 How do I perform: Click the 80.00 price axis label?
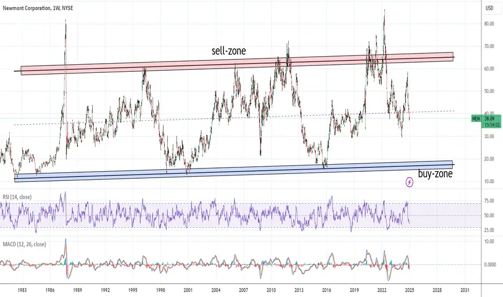[489, 24]
